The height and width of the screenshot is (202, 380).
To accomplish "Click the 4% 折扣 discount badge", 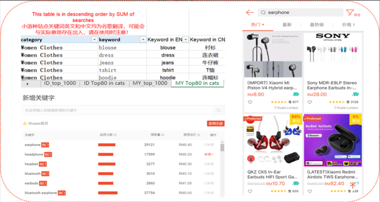I will coord(356,119).
